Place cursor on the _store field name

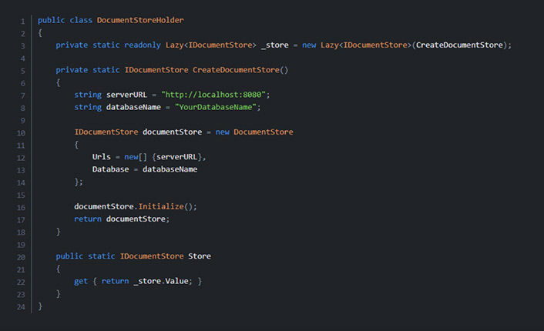click(x=274, y=45)
